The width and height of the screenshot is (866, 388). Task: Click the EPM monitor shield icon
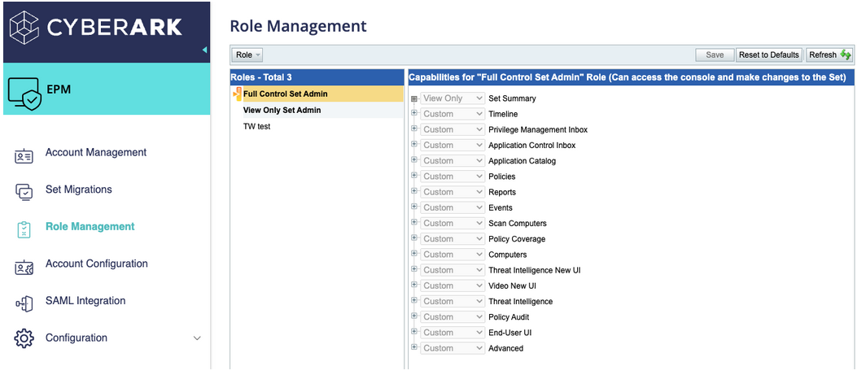point(24,94)
